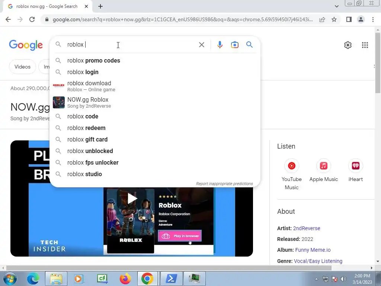Switch to Chrome in the taskbar

tap(147, 279)
